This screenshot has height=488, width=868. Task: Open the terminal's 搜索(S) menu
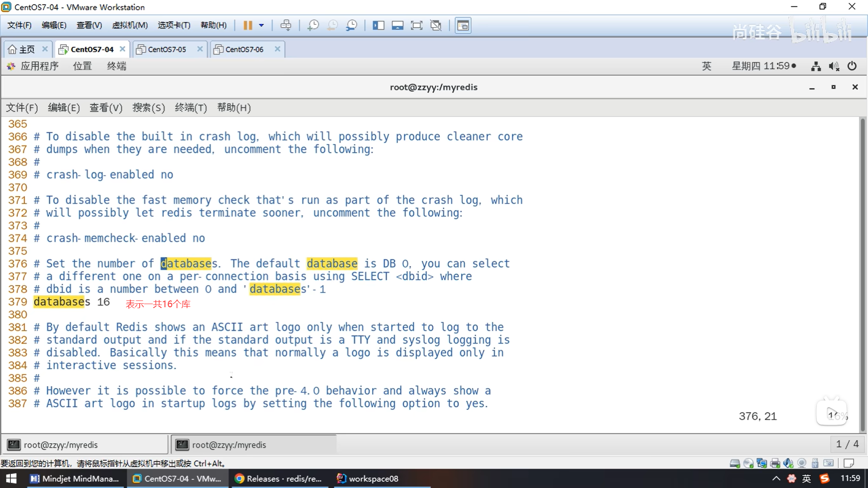click(148, 108)
